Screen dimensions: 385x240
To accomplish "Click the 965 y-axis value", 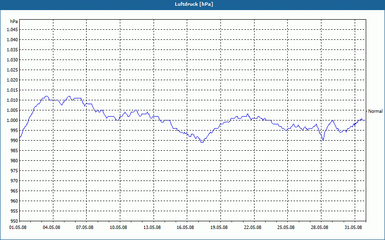I will coord(14,191).
